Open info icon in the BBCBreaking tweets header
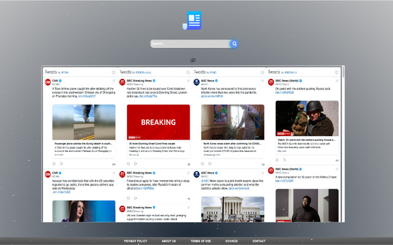The width and height of the screenshot is (393, 245). click(x=188, y=72)
